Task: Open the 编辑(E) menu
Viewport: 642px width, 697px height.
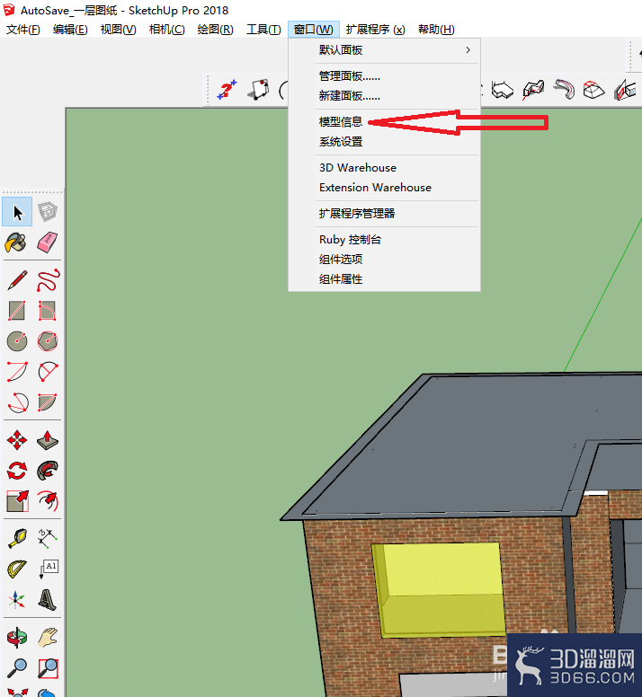Action: pos(70,30)
